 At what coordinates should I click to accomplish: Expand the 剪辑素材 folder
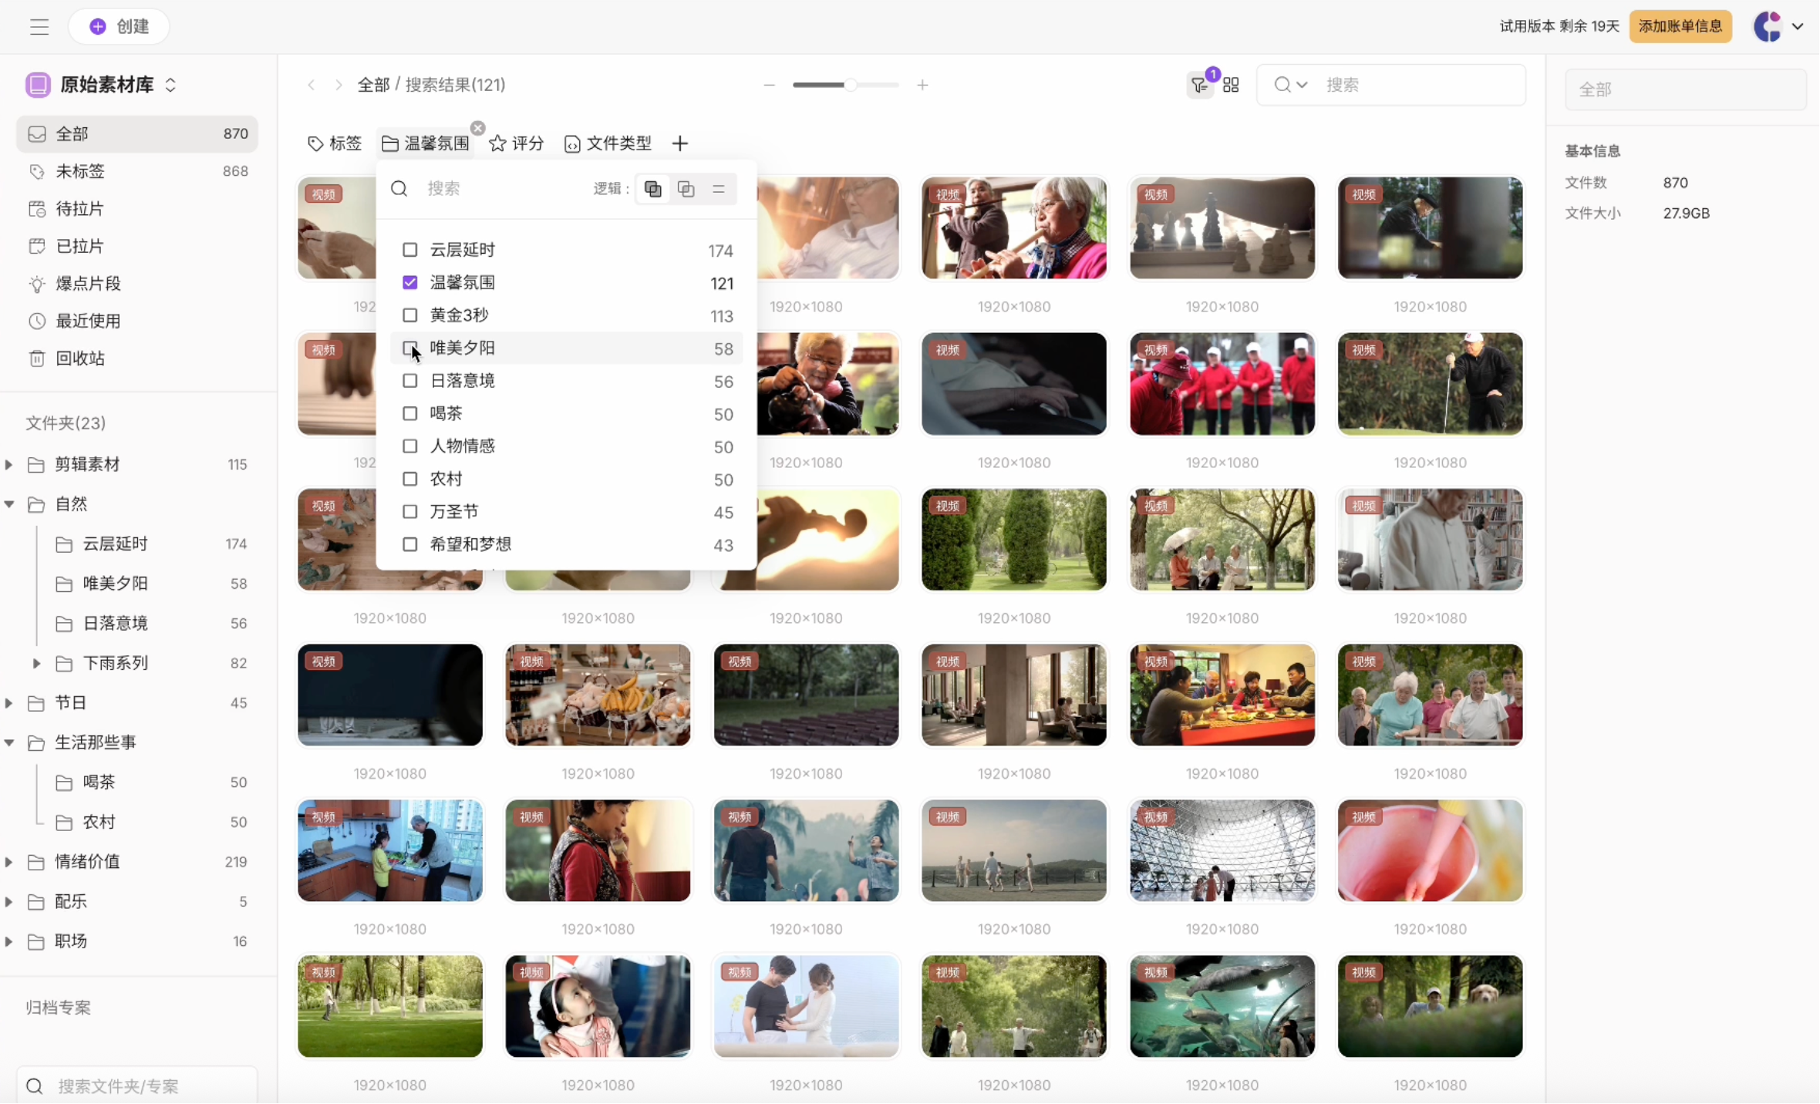pos(8,464)
